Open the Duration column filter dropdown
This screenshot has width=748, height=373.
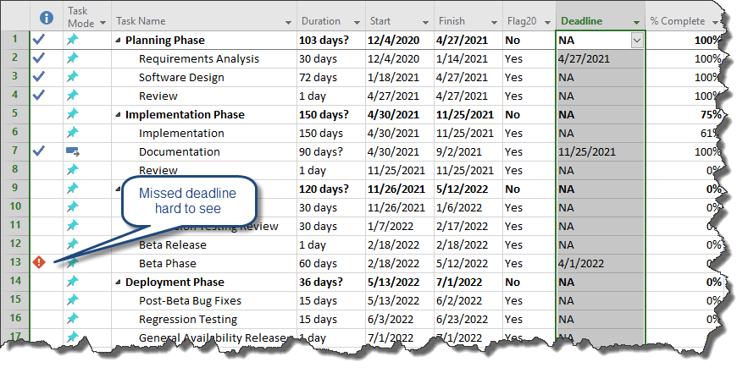(357, 23)
